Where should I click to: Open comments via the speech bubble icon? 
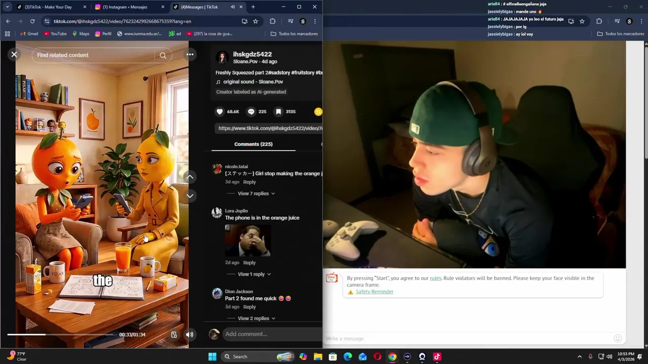(251, 112)
